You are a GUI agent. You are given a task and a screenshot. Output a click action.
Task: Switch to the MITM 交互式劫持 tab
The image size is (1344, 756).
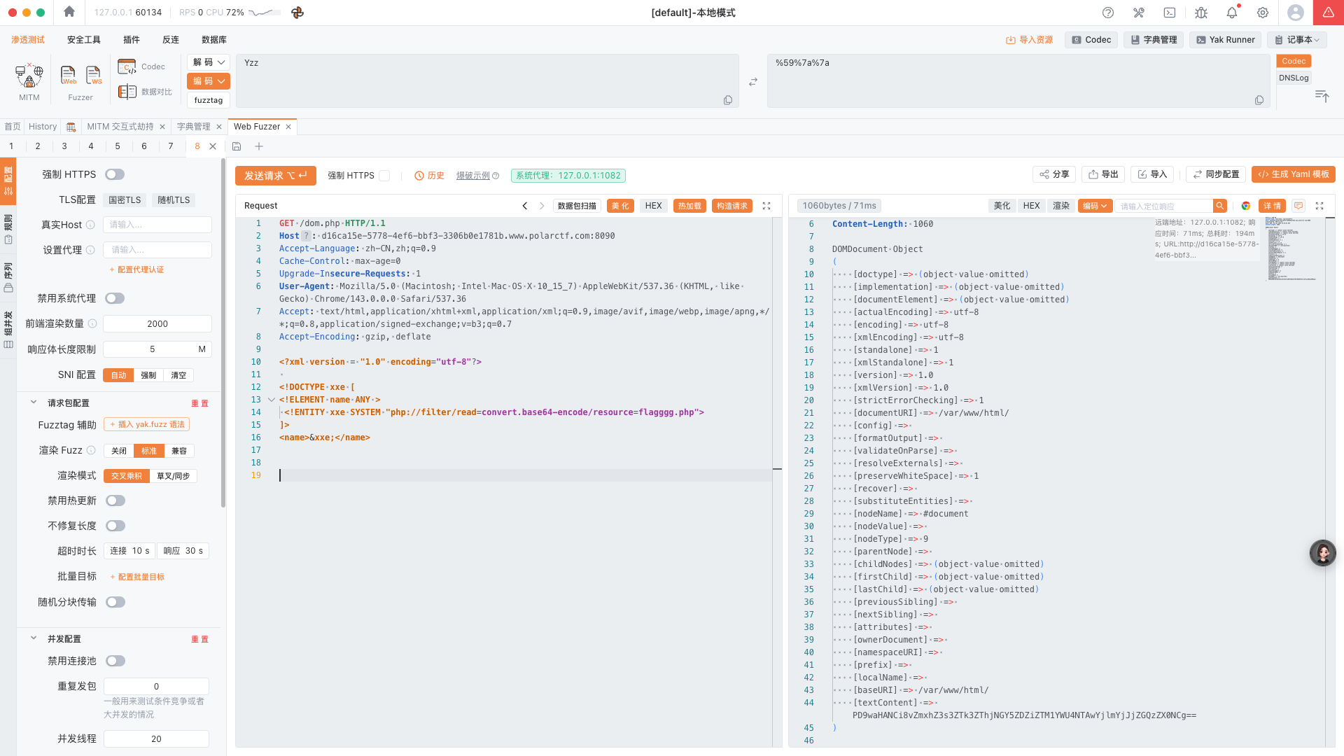tap(120, 127)
